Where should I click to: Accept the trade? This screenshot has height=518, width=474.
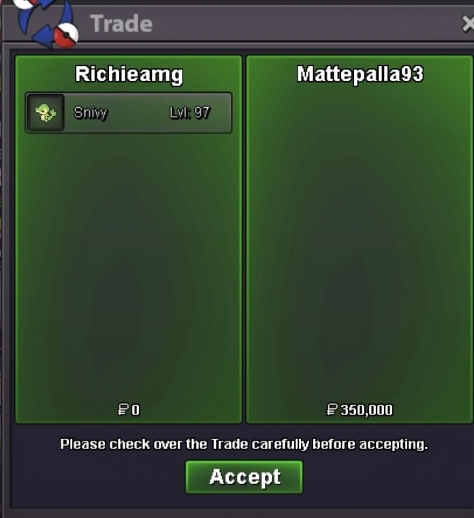pos(244,477)
